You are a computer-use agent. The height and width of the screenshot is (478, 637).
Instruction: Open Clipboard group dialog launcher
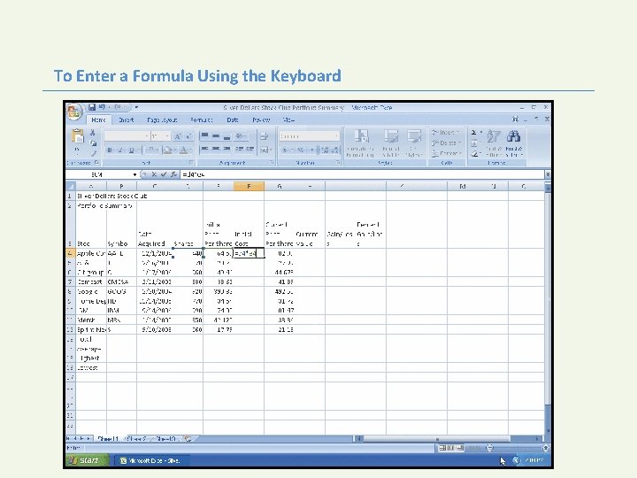[x=96, y=163]
